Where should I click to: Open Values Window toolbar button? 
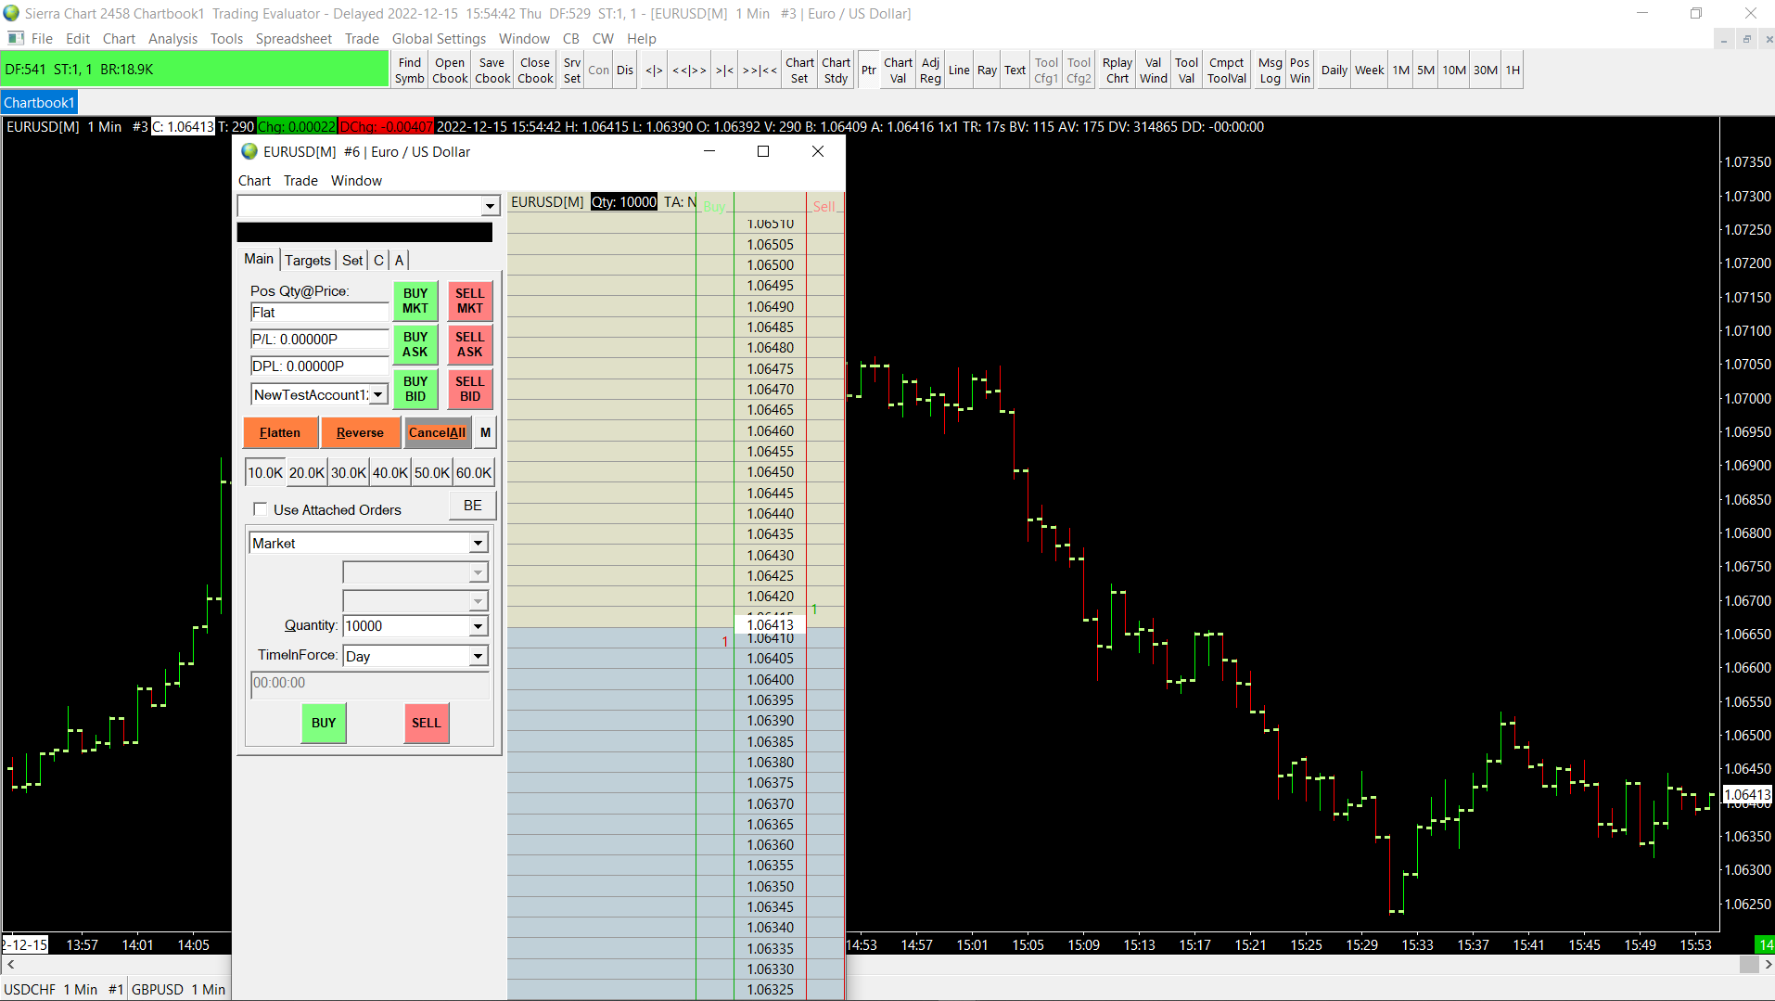coord(1154,71)
